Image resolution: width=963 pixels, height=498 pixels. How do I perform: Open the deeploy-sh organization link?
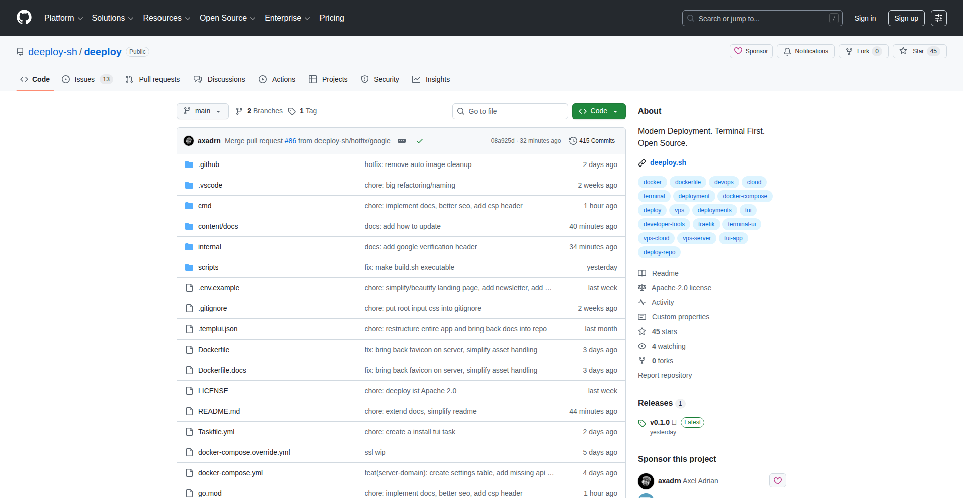pyautogui.click(x=53, y=52)
